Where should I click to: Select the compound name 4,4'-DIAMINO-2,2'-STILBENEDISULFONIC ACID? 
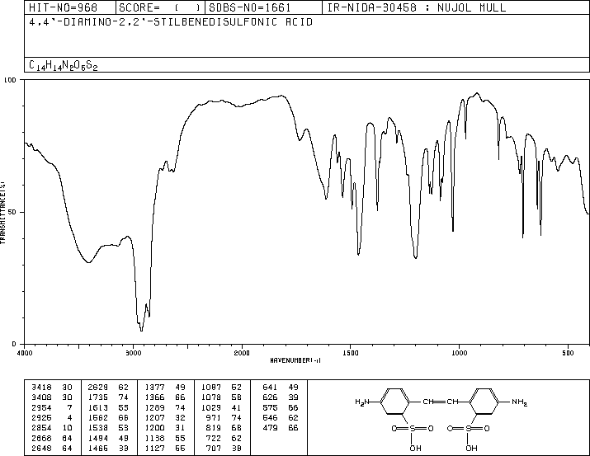(171, 22)
